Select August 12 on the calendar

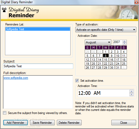pyautogui.click(x=87, y=60)
